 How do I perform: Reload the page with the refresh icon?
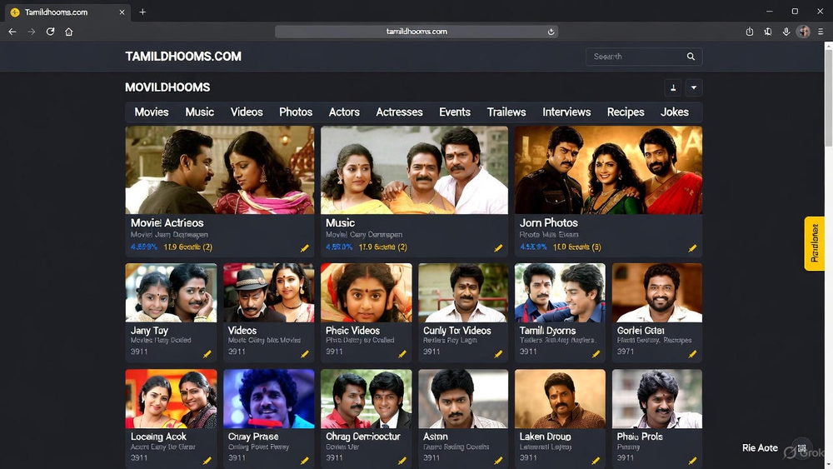[x=50, y=32]
